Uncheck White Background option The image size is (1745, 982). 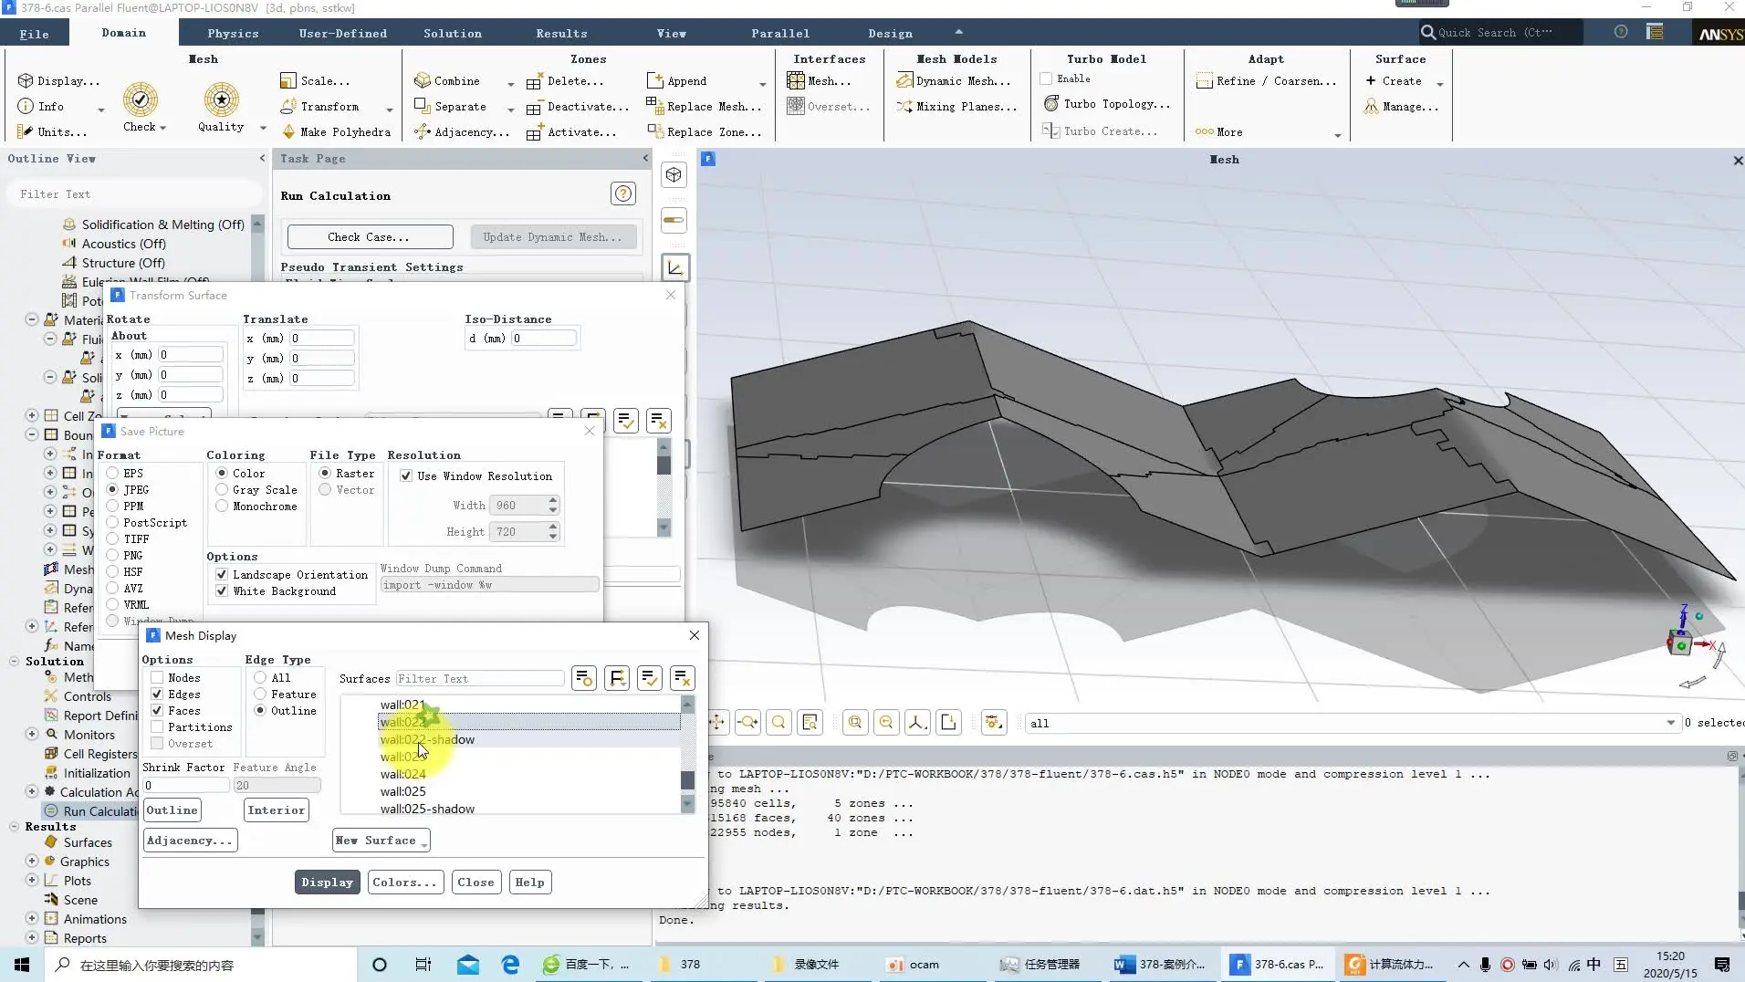click(222, 591)
